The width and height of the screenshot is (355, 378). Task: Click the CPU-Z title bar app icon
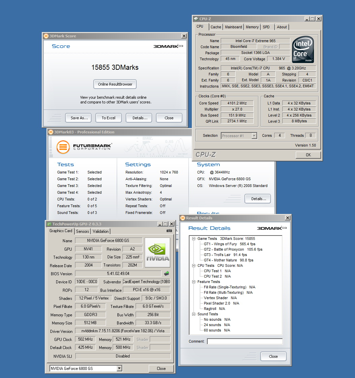point(196,19)
